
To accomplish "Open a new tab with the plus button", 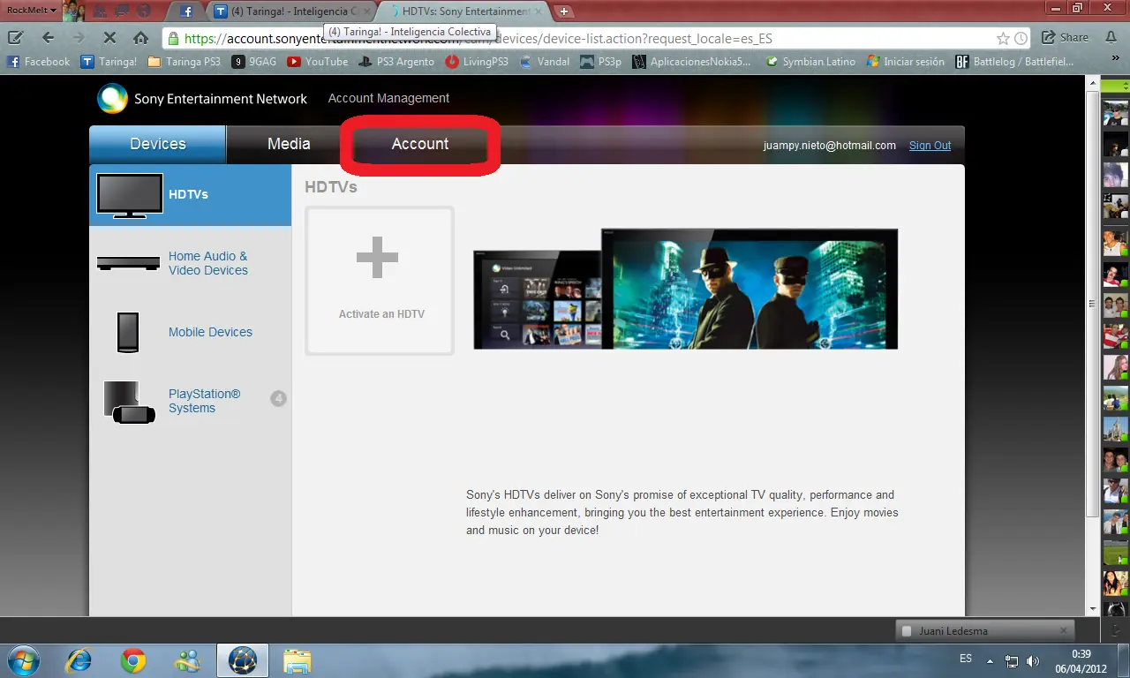I will [565, 11].
